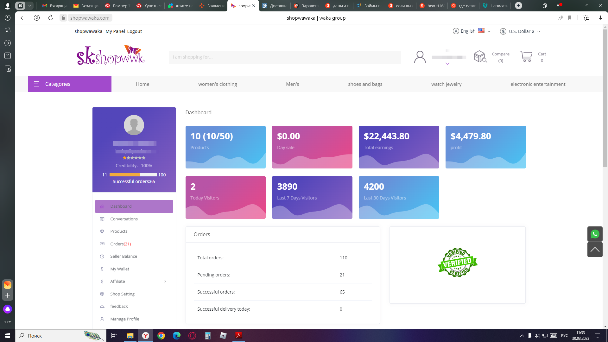The width and height of the screenshot is (608, 342).
Task: Open the shopping cart icon
Action: (x=526, y=57)
